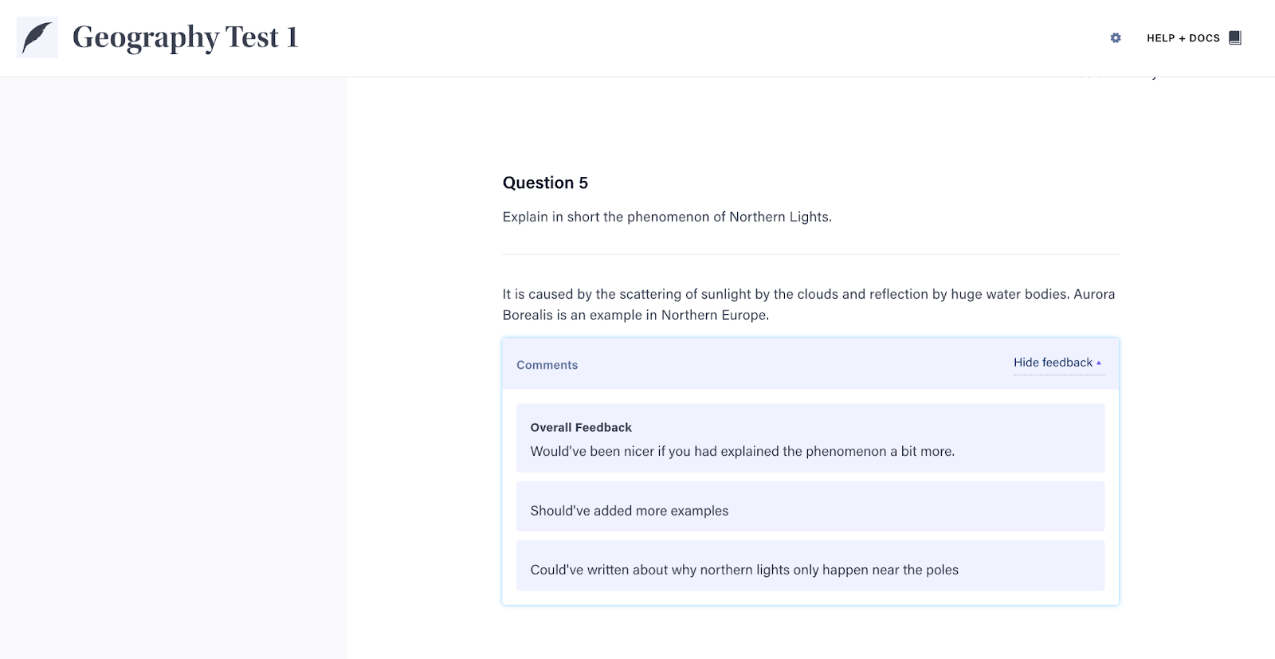
Task: Click the Comments panel header label
Action: tap(547, 365)
